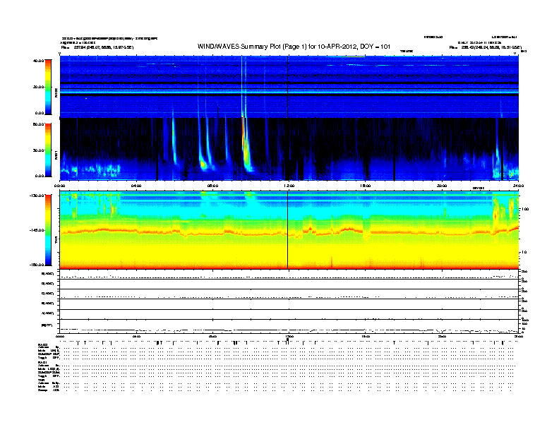The image size is (559, 432).
Task: Select the 20.00 label on RAD2 scale
Action: (39, 87)
